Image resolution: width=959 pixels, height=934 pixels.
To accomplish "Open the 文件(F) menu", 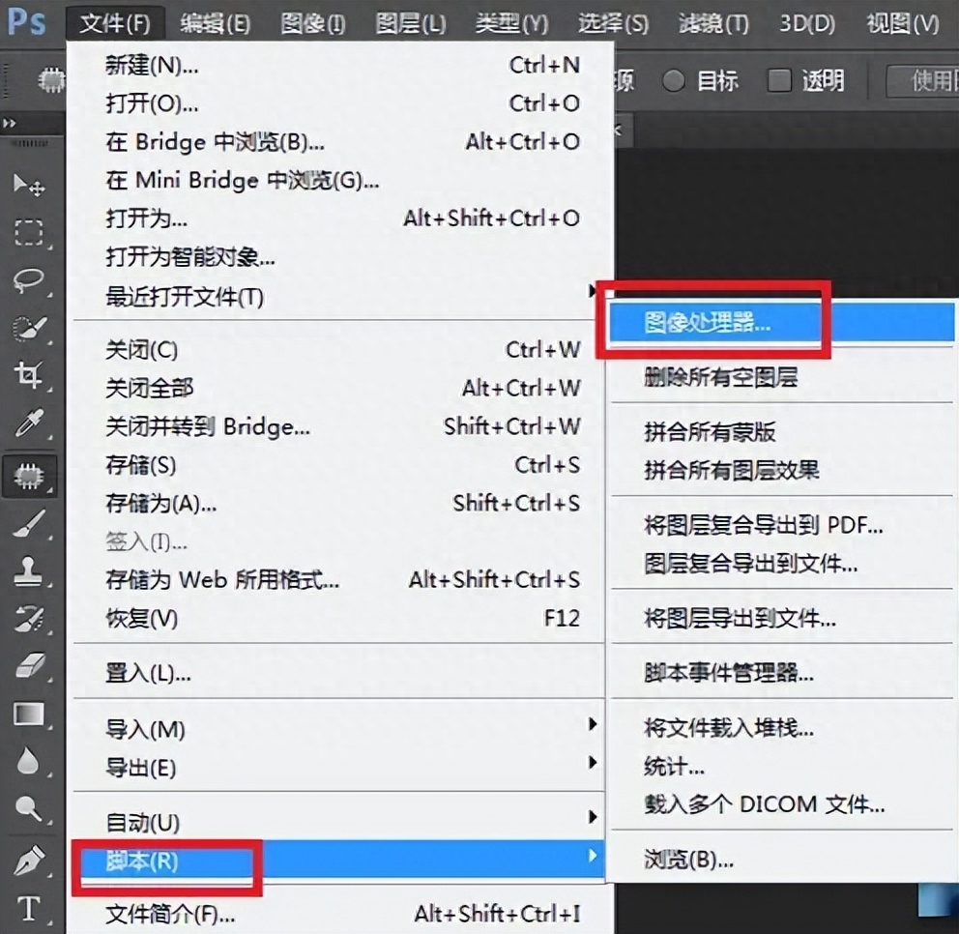I will pos(115,24).
